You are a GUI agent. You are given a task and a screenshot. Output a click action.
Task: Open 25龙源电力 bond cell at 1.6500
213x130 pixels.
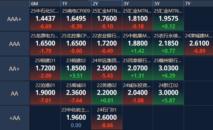45,44
